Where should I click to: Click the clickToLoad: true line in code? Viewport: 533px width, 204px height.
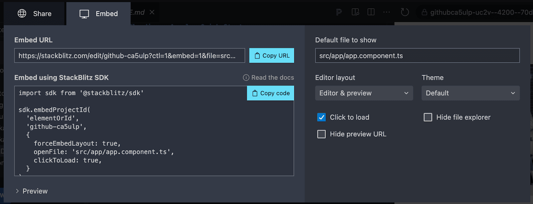(68, 160)
